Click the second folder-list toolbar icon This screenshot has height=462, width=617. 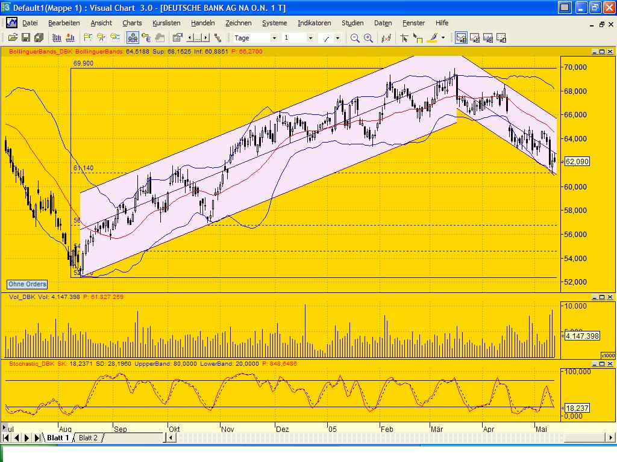click(x=101, y=38)
